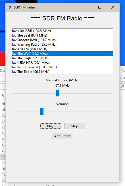Pick fav Warning Radio (95.5 MHz)

pos(63,44)
